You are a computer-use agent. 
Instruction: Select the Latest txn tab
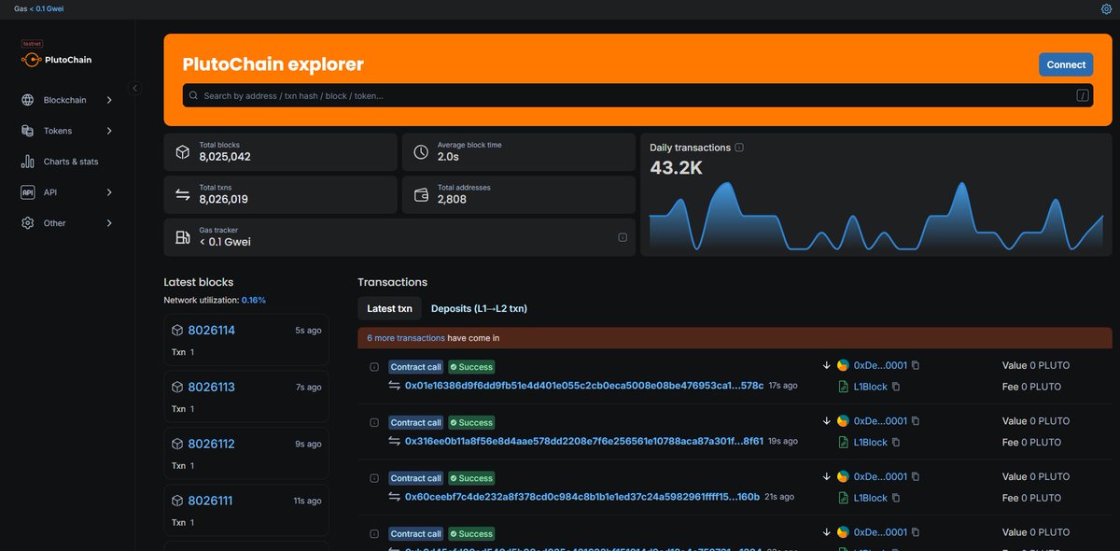389,308
